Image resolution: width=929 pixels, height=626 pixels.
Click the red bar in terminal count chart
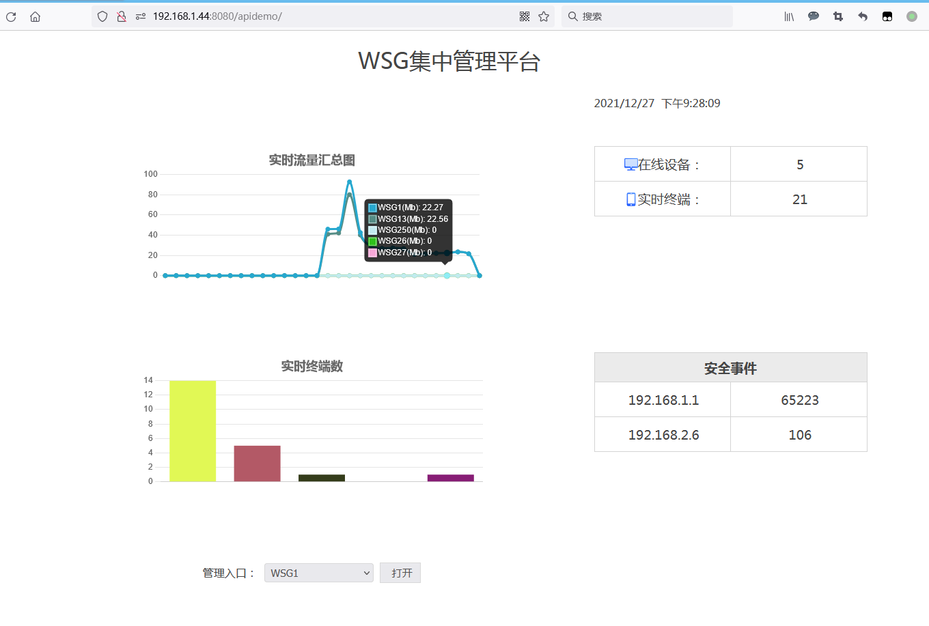[257, 464]
